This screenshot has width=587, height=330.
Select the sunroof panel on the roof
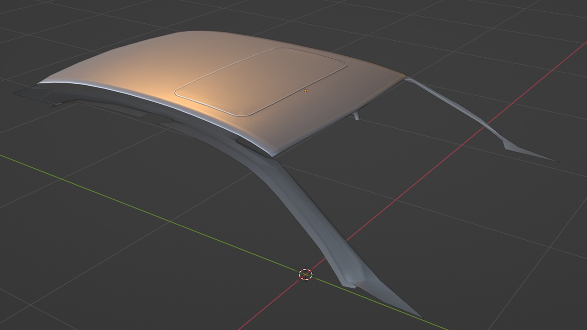[x=260, y=81]
